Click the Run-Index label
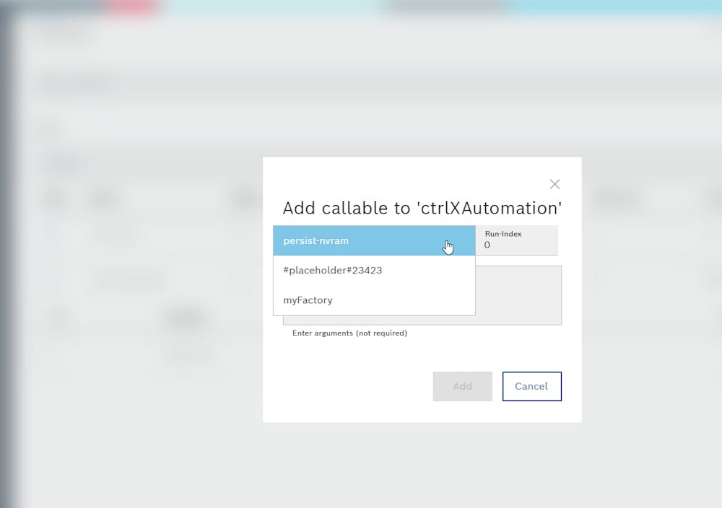The image size is (722, 508). [x=502, y=233]
